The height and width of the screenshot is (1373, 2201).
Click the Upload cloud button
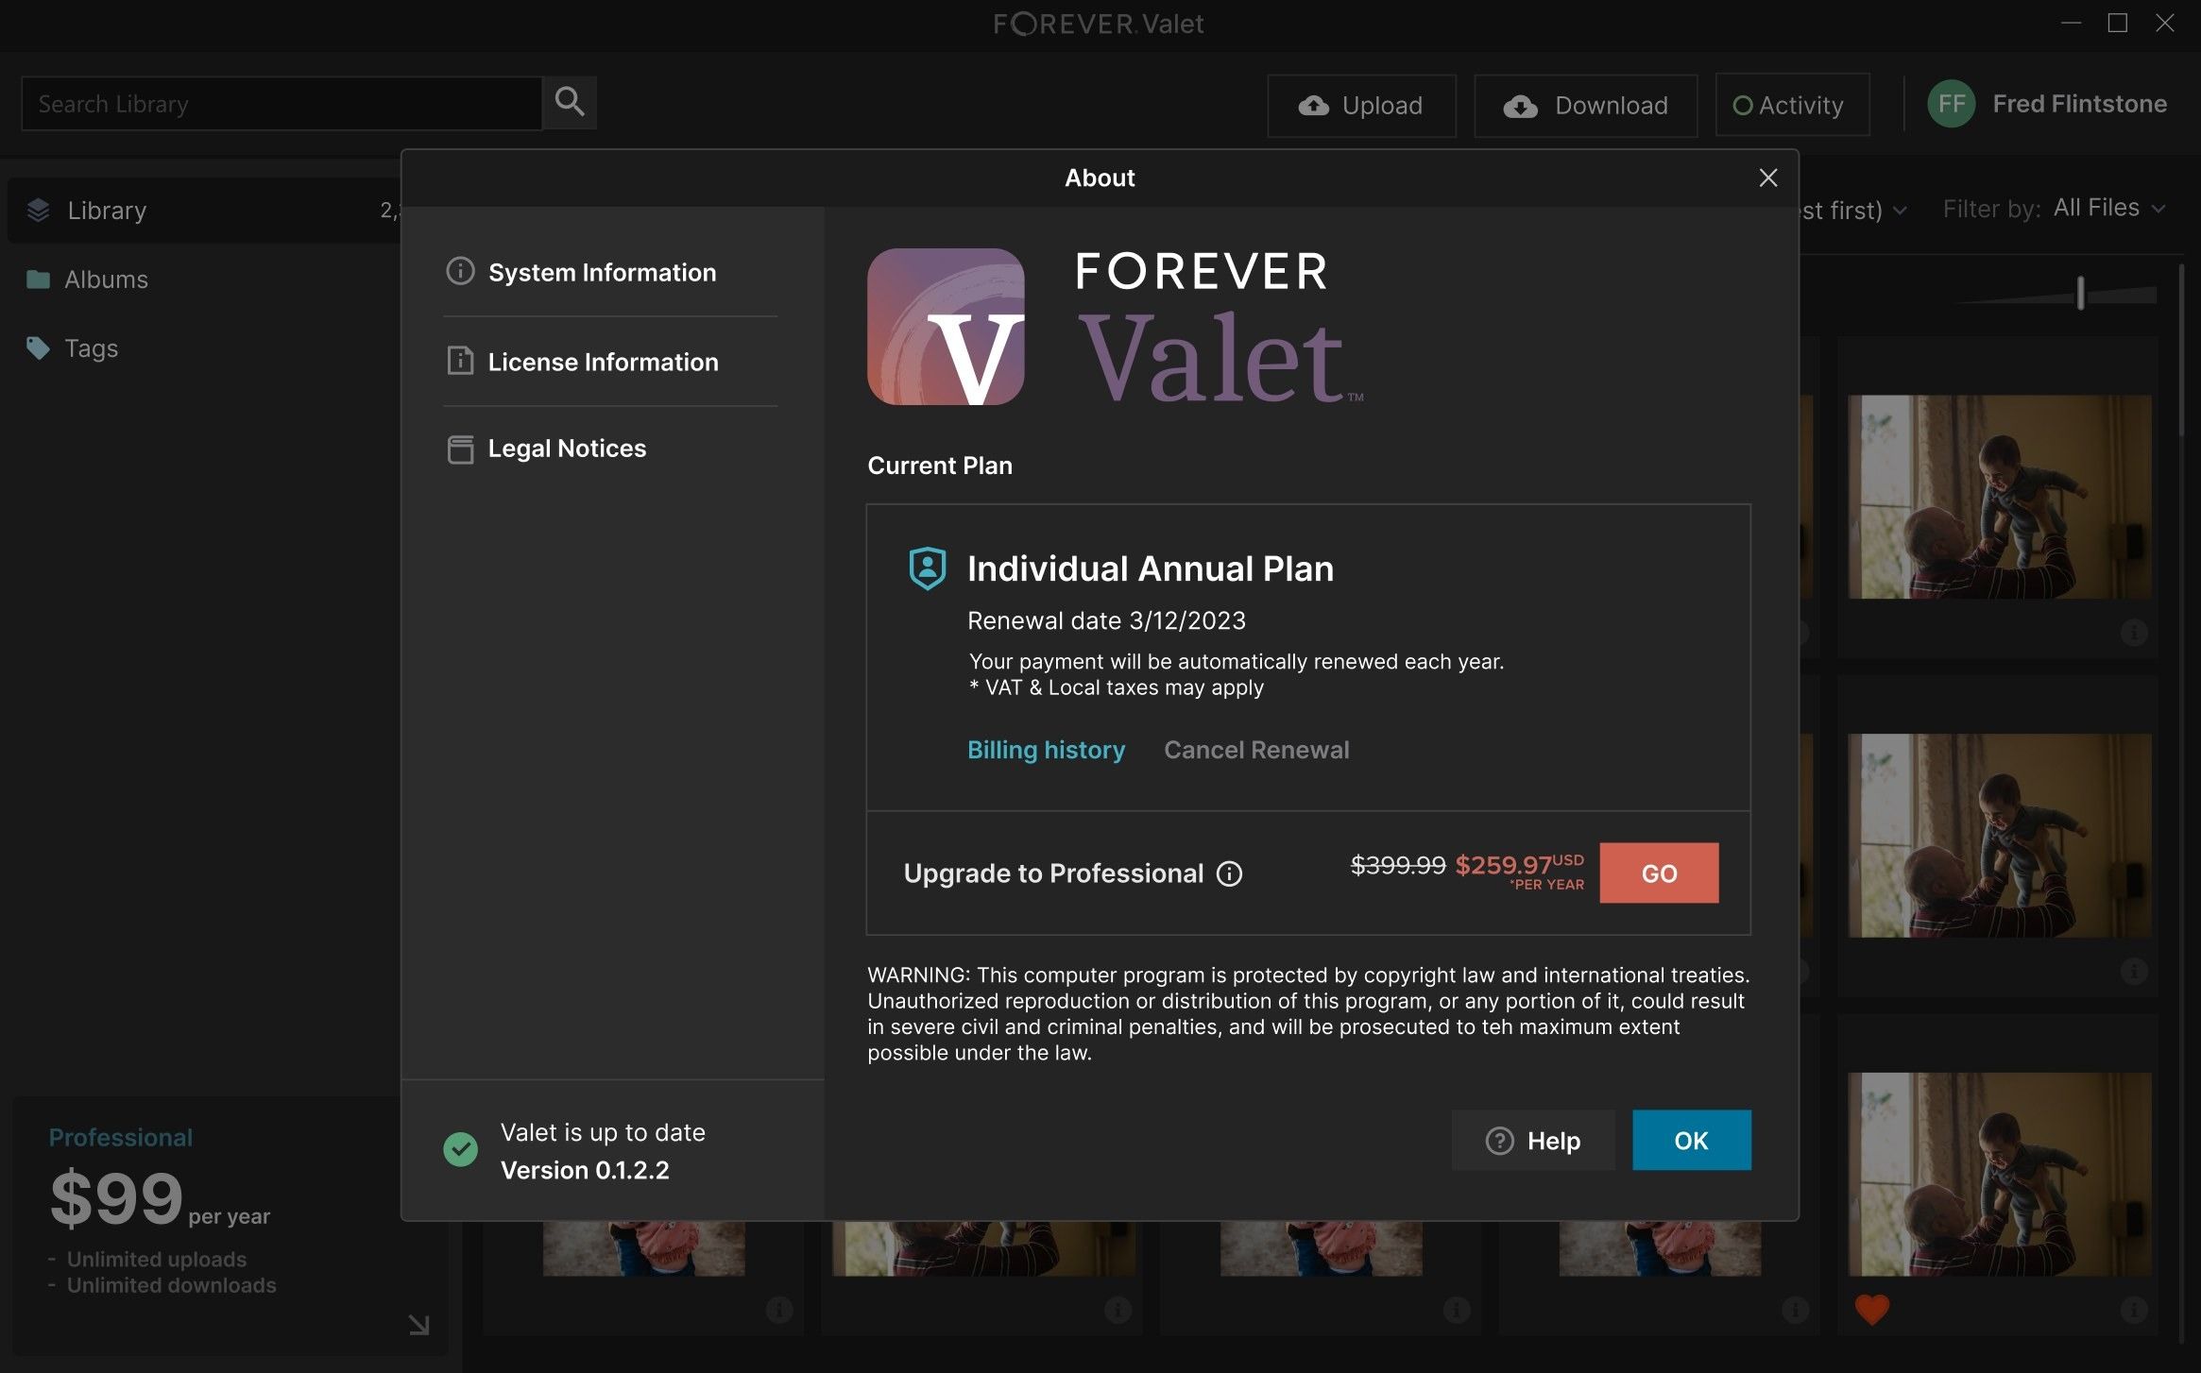1361,106
